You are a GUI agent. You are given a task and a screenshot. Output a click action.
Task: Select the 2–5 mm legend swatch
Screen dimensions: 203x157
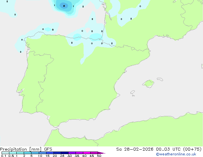[x=28, y=153]
